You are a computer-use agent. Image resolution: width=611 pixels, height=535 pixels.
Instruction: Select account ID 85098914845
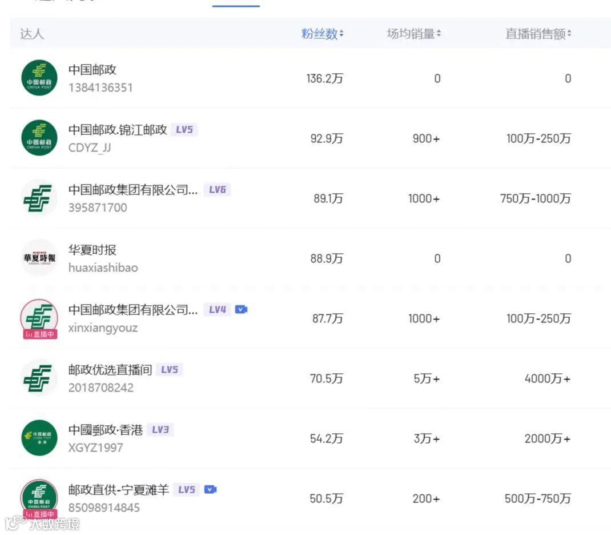(104, 508)
